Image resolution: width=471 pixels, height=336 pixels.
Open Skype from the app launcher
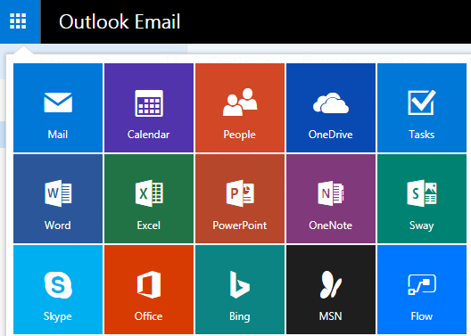58,290
